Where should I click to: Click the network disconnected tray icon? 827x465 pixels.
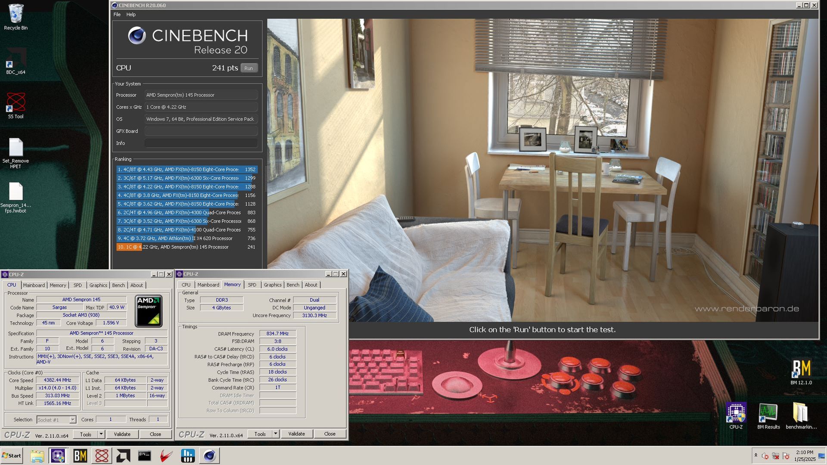[776, 456]
